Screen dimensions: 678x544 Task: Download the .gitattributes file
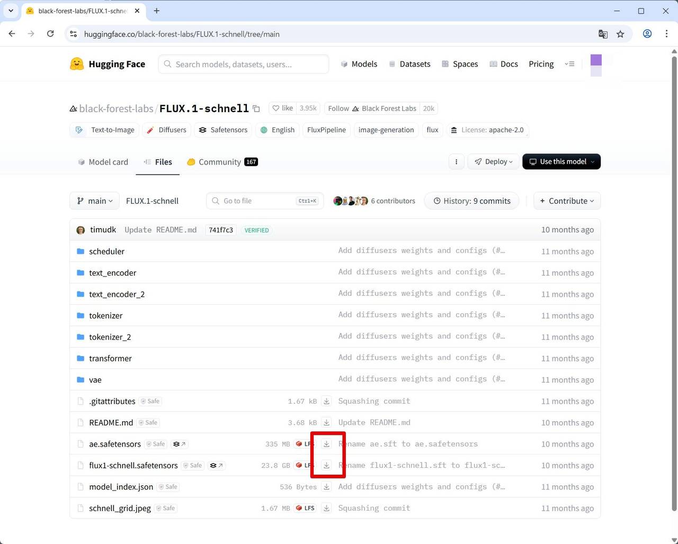pyautogui.click(x=327, y=401)
